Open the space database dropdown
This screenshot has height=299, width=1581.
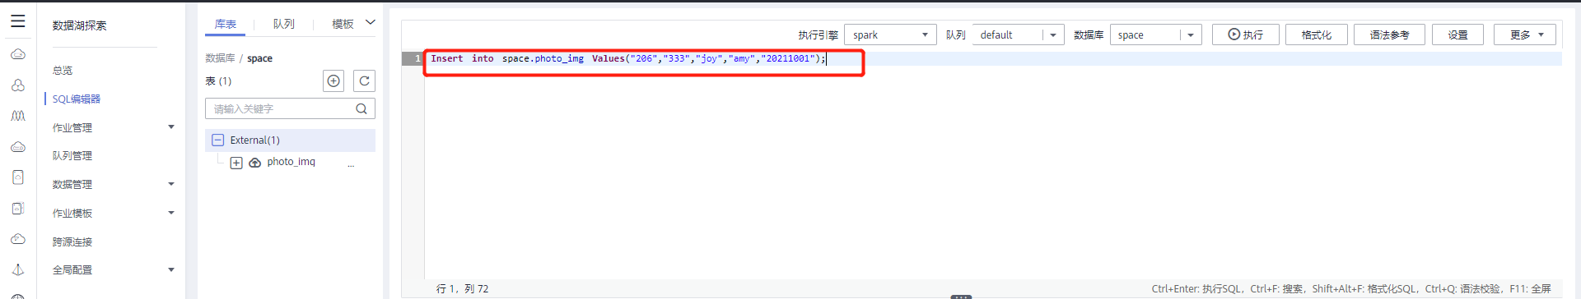pyautogui.click(x=1155, y=34)
